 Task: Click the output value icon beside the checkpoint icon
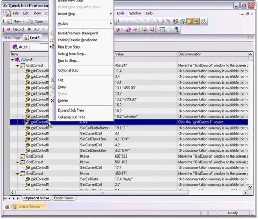click(x=151, y=29)
